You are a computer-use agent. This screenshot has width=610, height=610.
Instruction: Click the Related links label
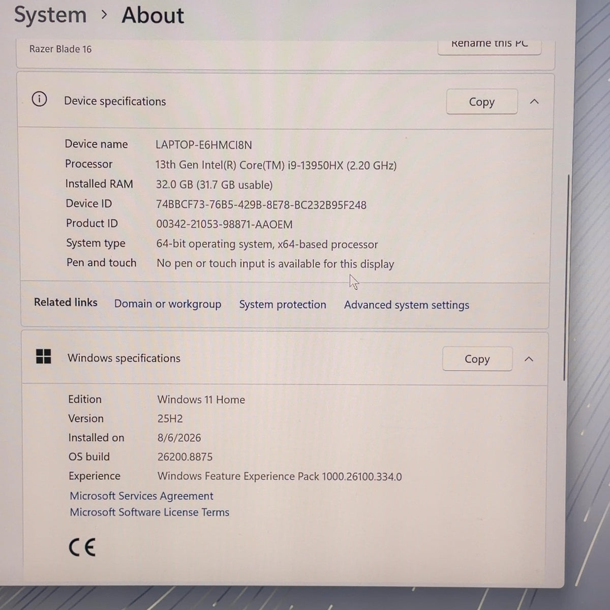pos(66,302)
